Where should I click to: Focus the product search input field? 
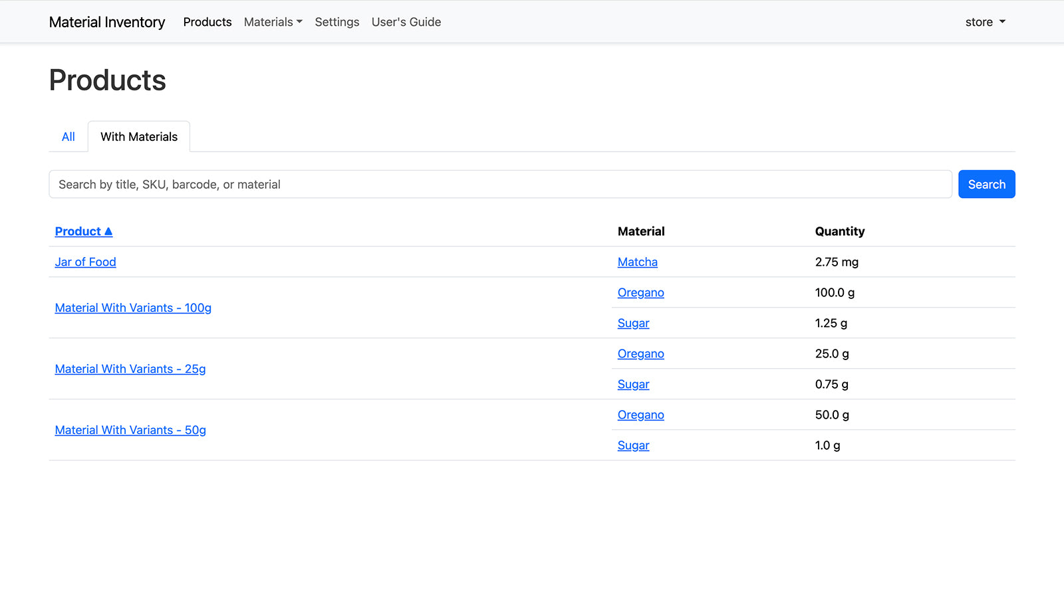[500, 184]
